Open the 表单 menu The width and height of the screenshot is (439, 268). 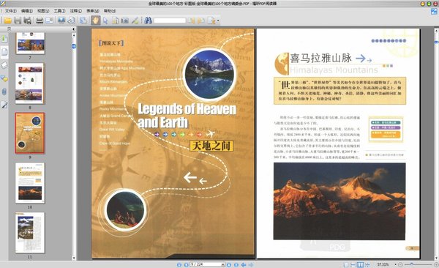pos(93,11)
